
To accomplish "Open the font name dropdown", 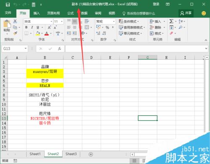I will (51, 21).
